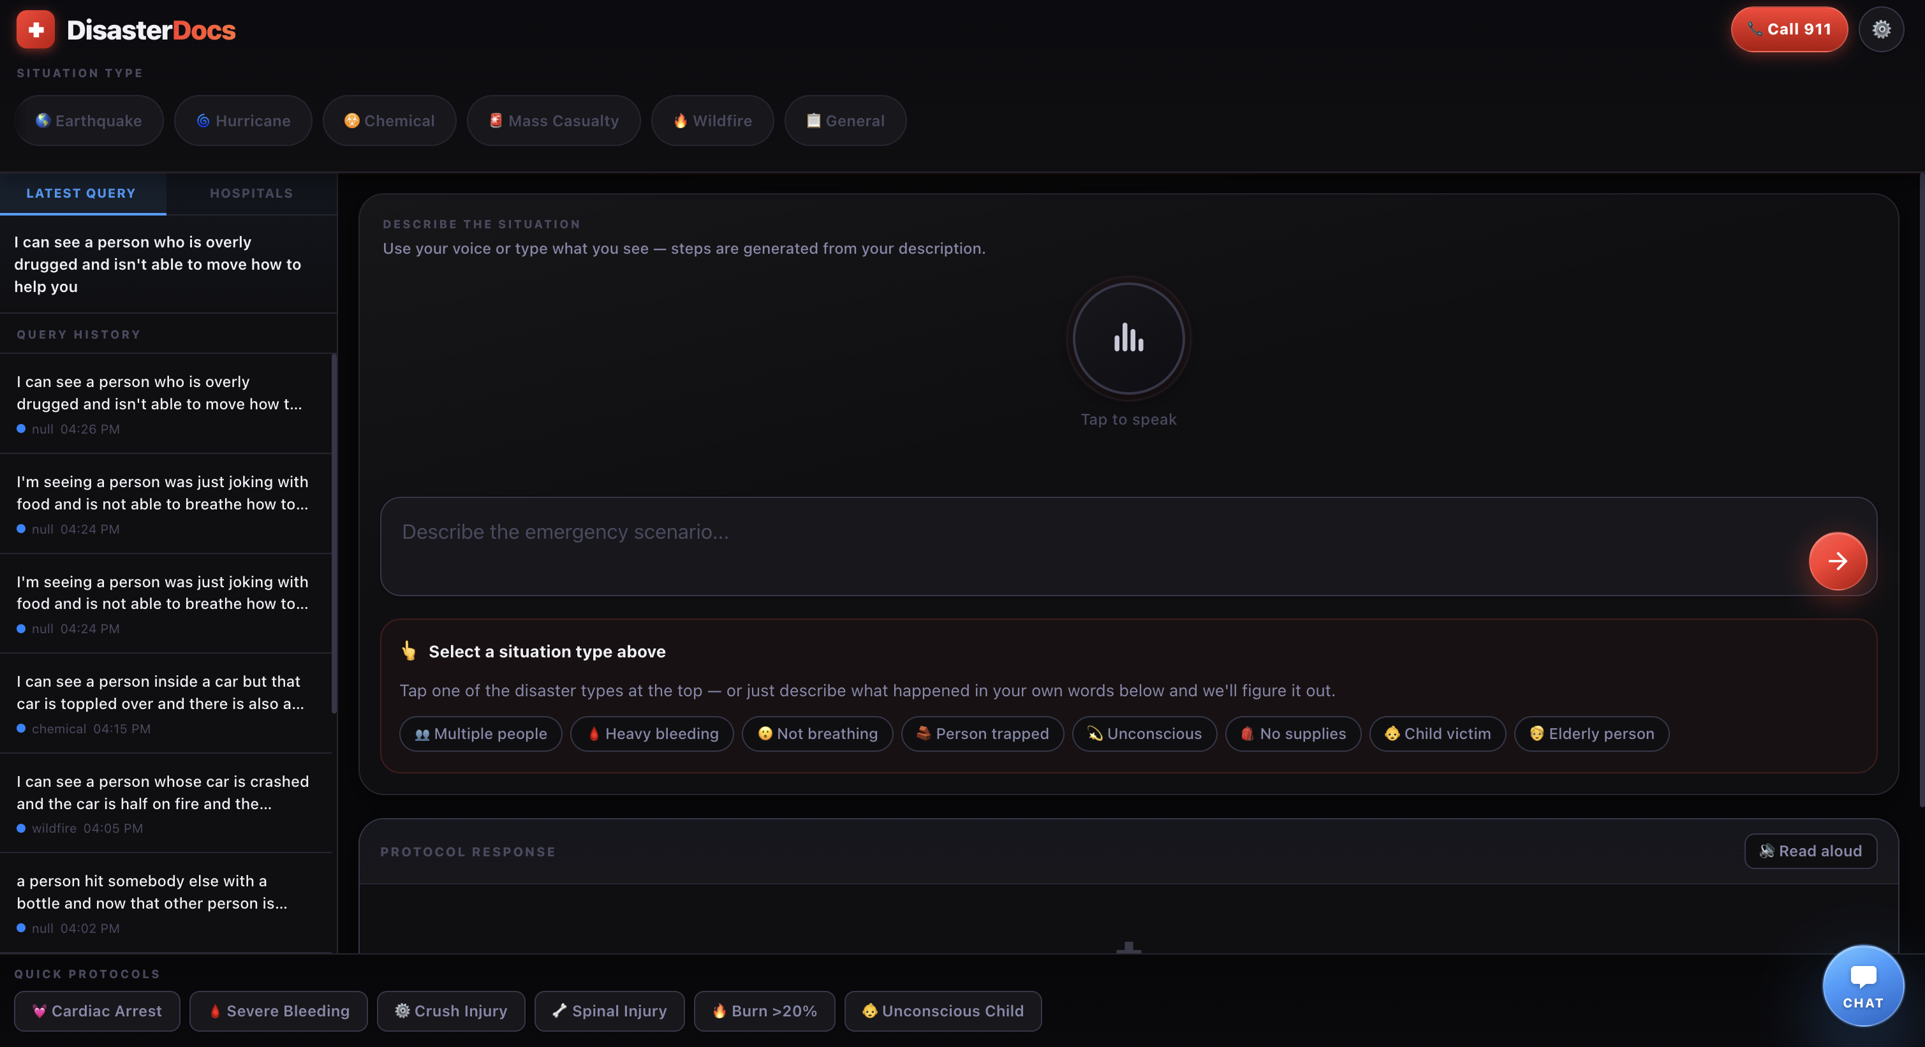Image resolution: width=1925 pixels, height=1047 pixels.
Task: Click the red arrow submit button
Action: (x=1837, y=561)
